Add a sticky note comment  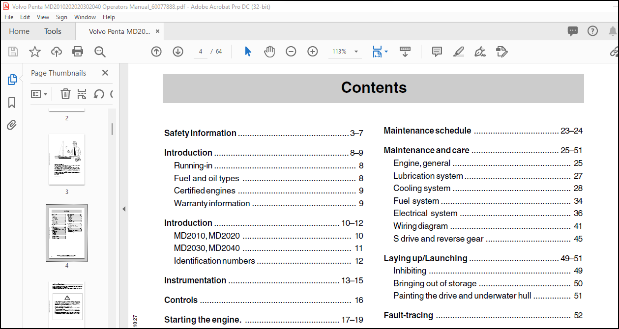[437, 52]
